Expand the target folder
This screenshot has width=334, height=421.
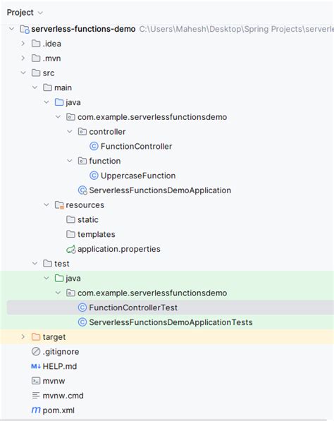pos(23,336)
